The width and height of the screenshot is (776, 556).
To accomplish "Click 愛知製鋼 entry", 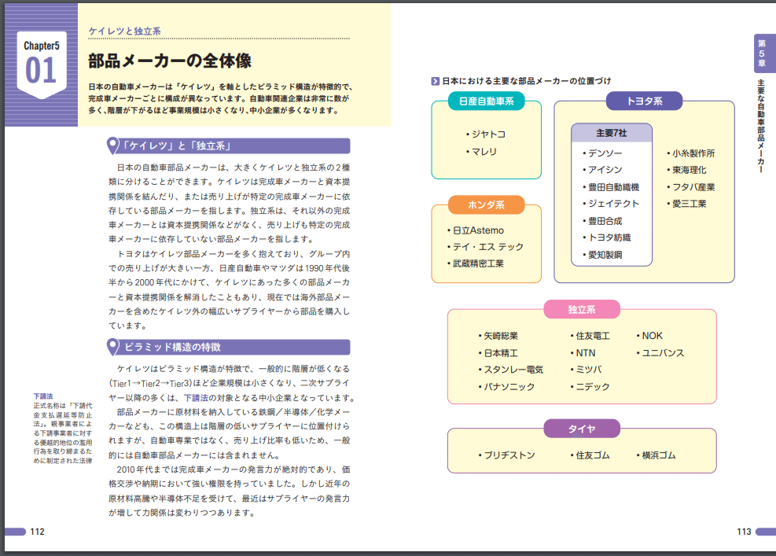I will point(605,255).
